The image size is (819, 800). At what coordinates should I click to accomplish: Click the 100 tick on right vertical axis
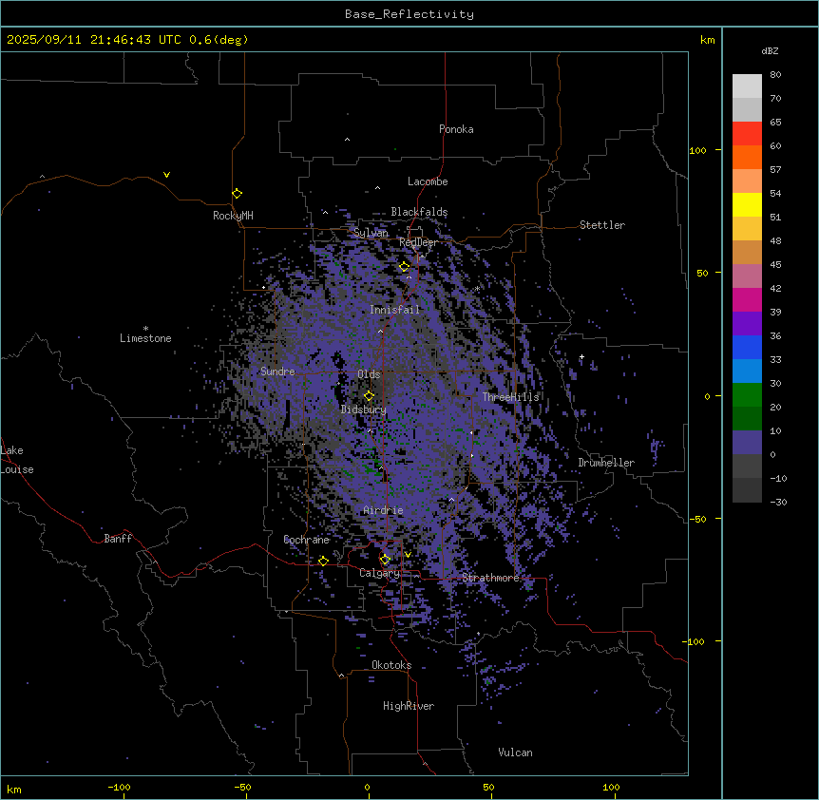coord(697,150)
